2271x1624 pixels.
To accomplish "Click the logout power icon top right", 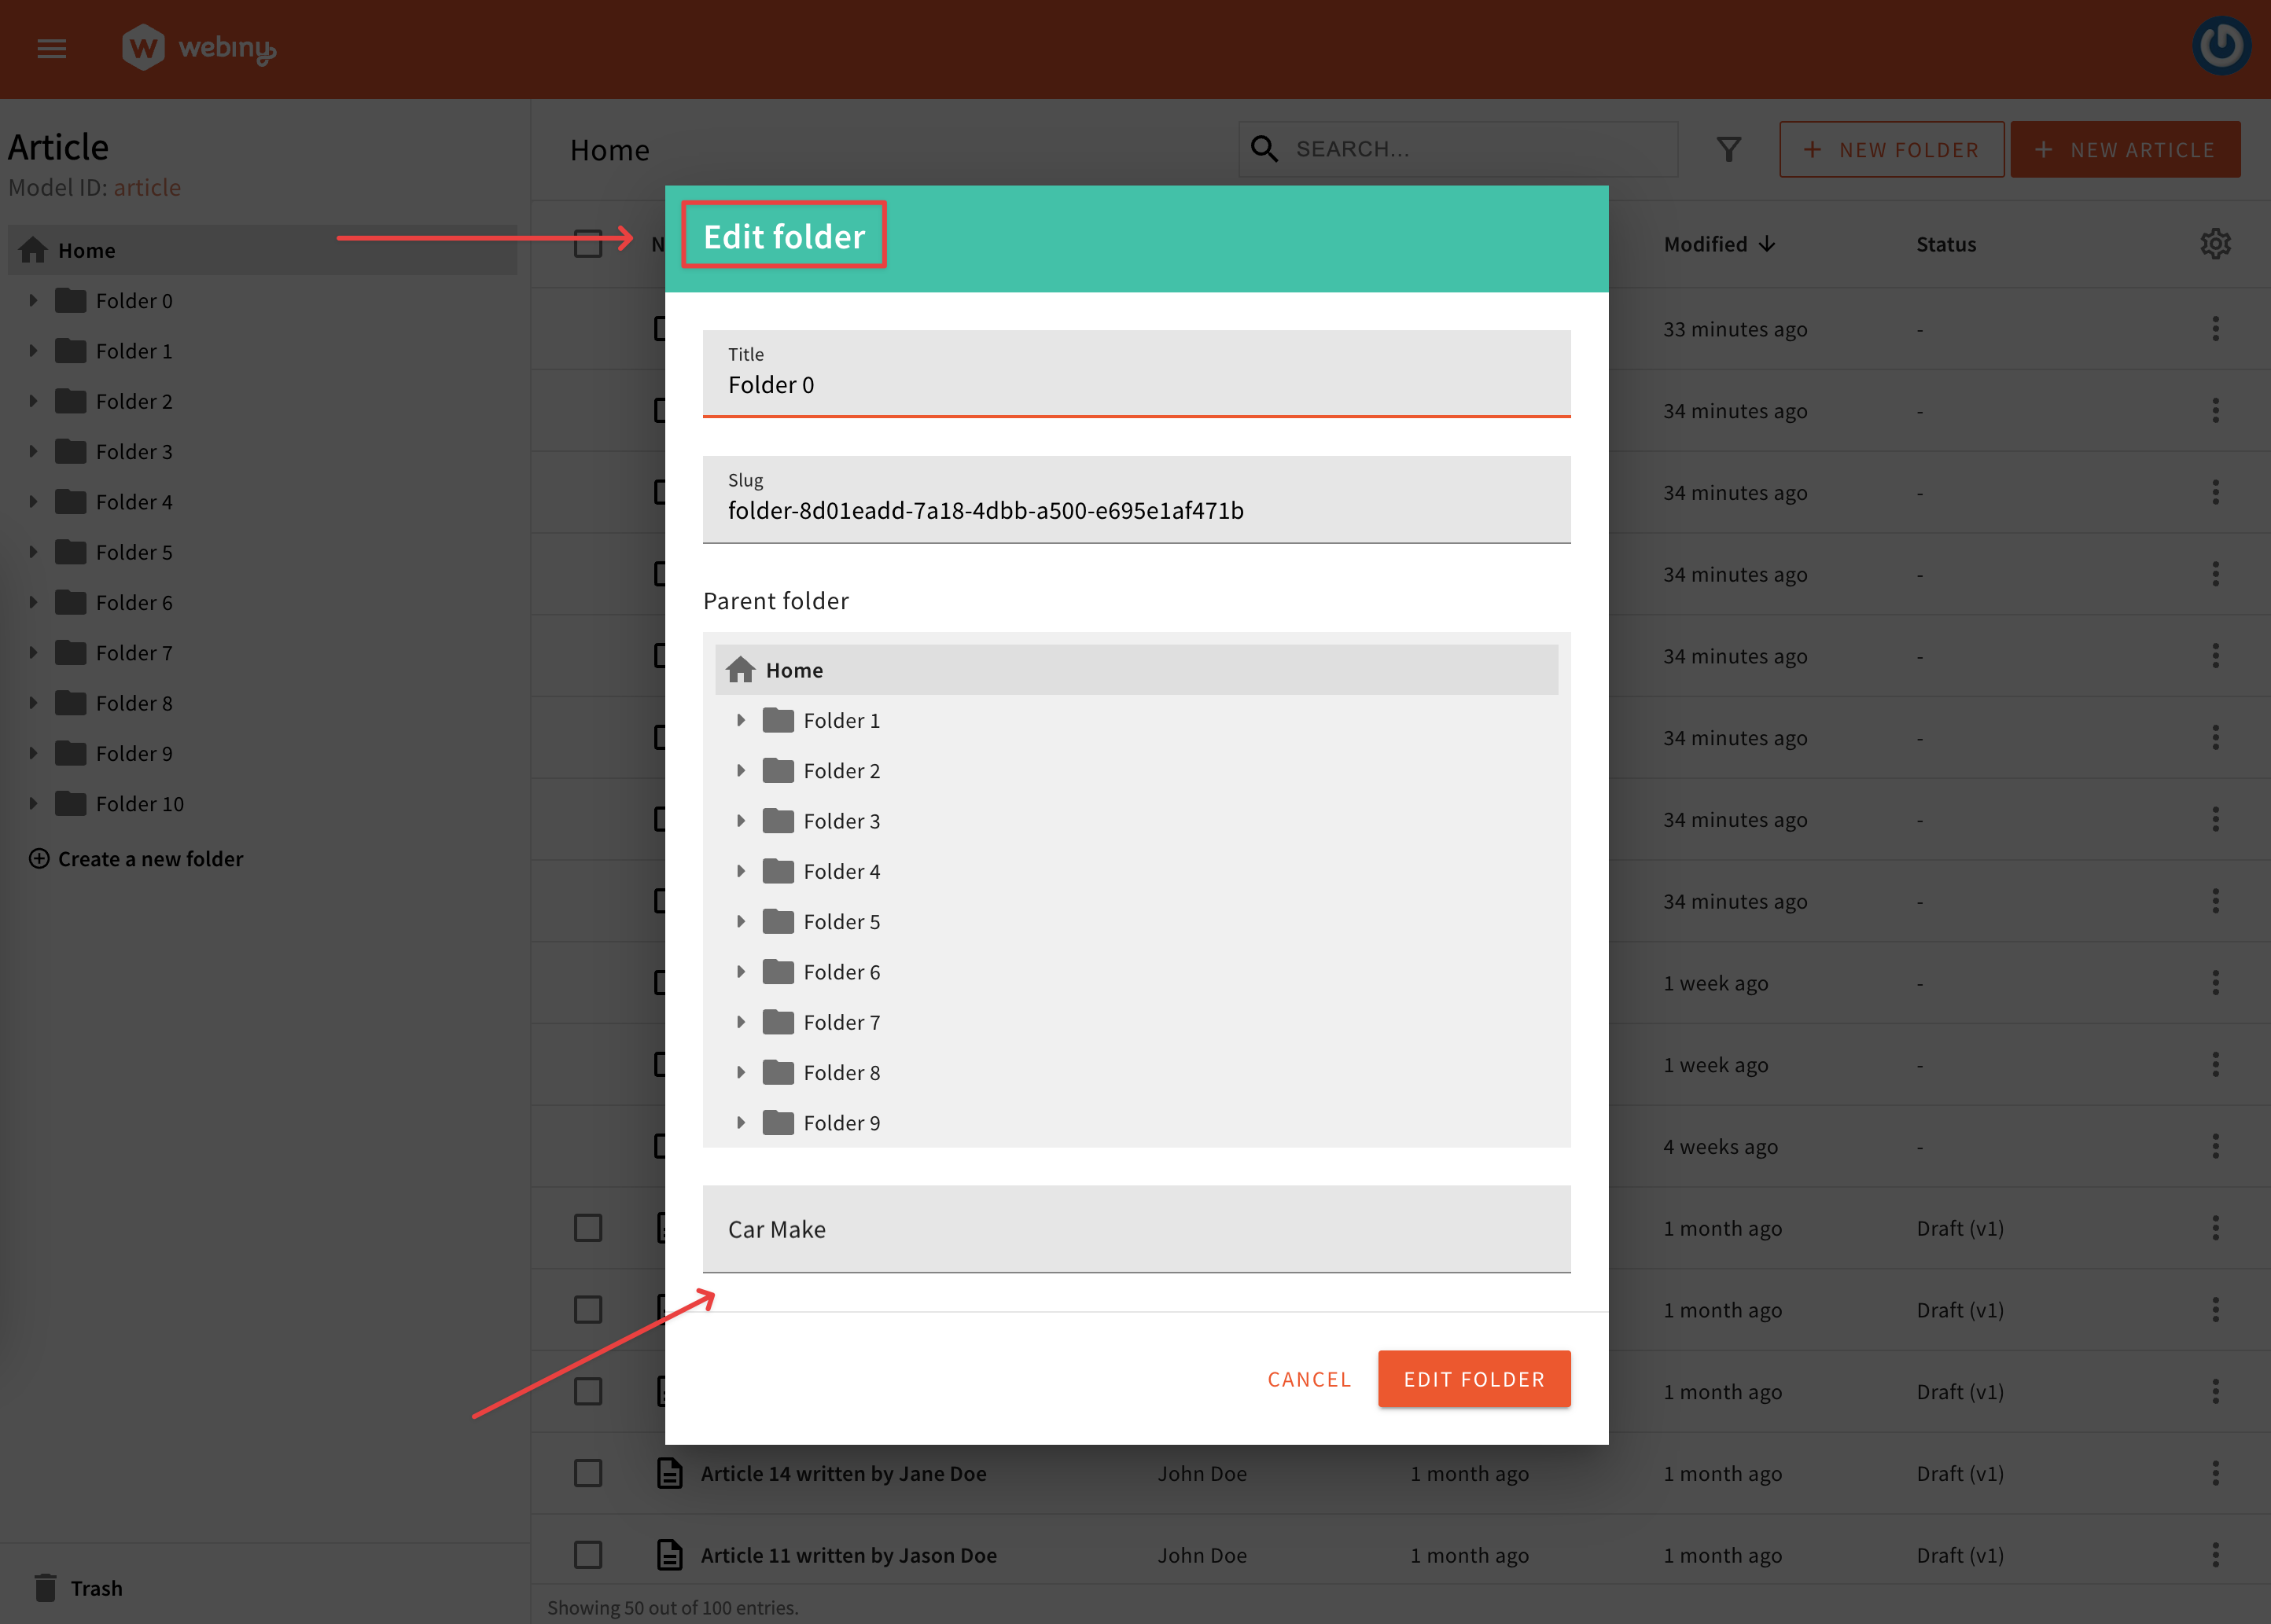I will [2221, 45].
